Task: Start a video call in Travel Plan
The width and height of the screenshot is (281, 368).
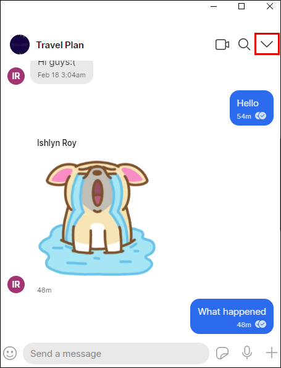Action: [222, 45]
